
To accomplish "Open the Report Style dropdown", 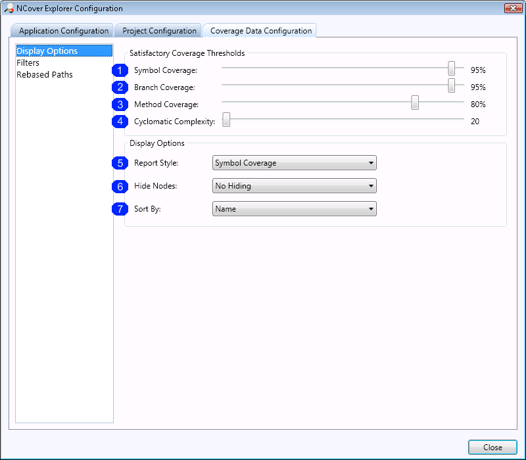I will click(x=295, y=163).
